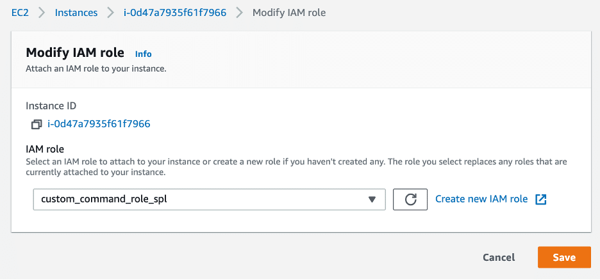This screenshot has width=600, height=280.
Task: Click the external link icon beside Create new IAM role
Action: pos(541,199)
